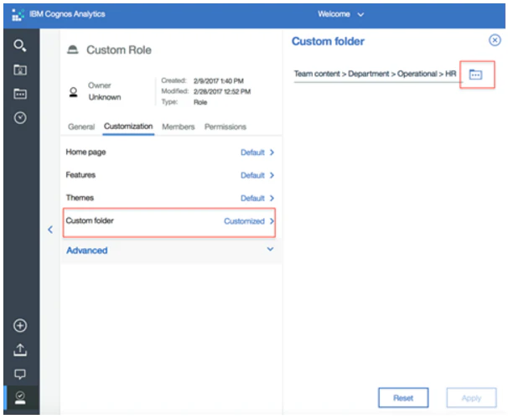Switch to the Permissions tab
This screenshot has height=419, width=508.
(x=225, y=127)
